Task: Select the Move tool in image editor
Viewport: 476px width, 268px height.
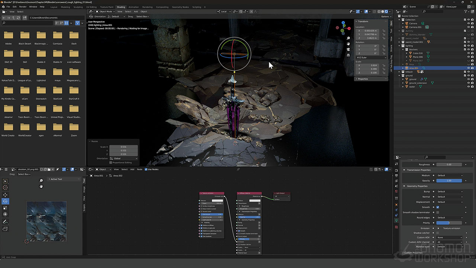Action: (5, 195)
